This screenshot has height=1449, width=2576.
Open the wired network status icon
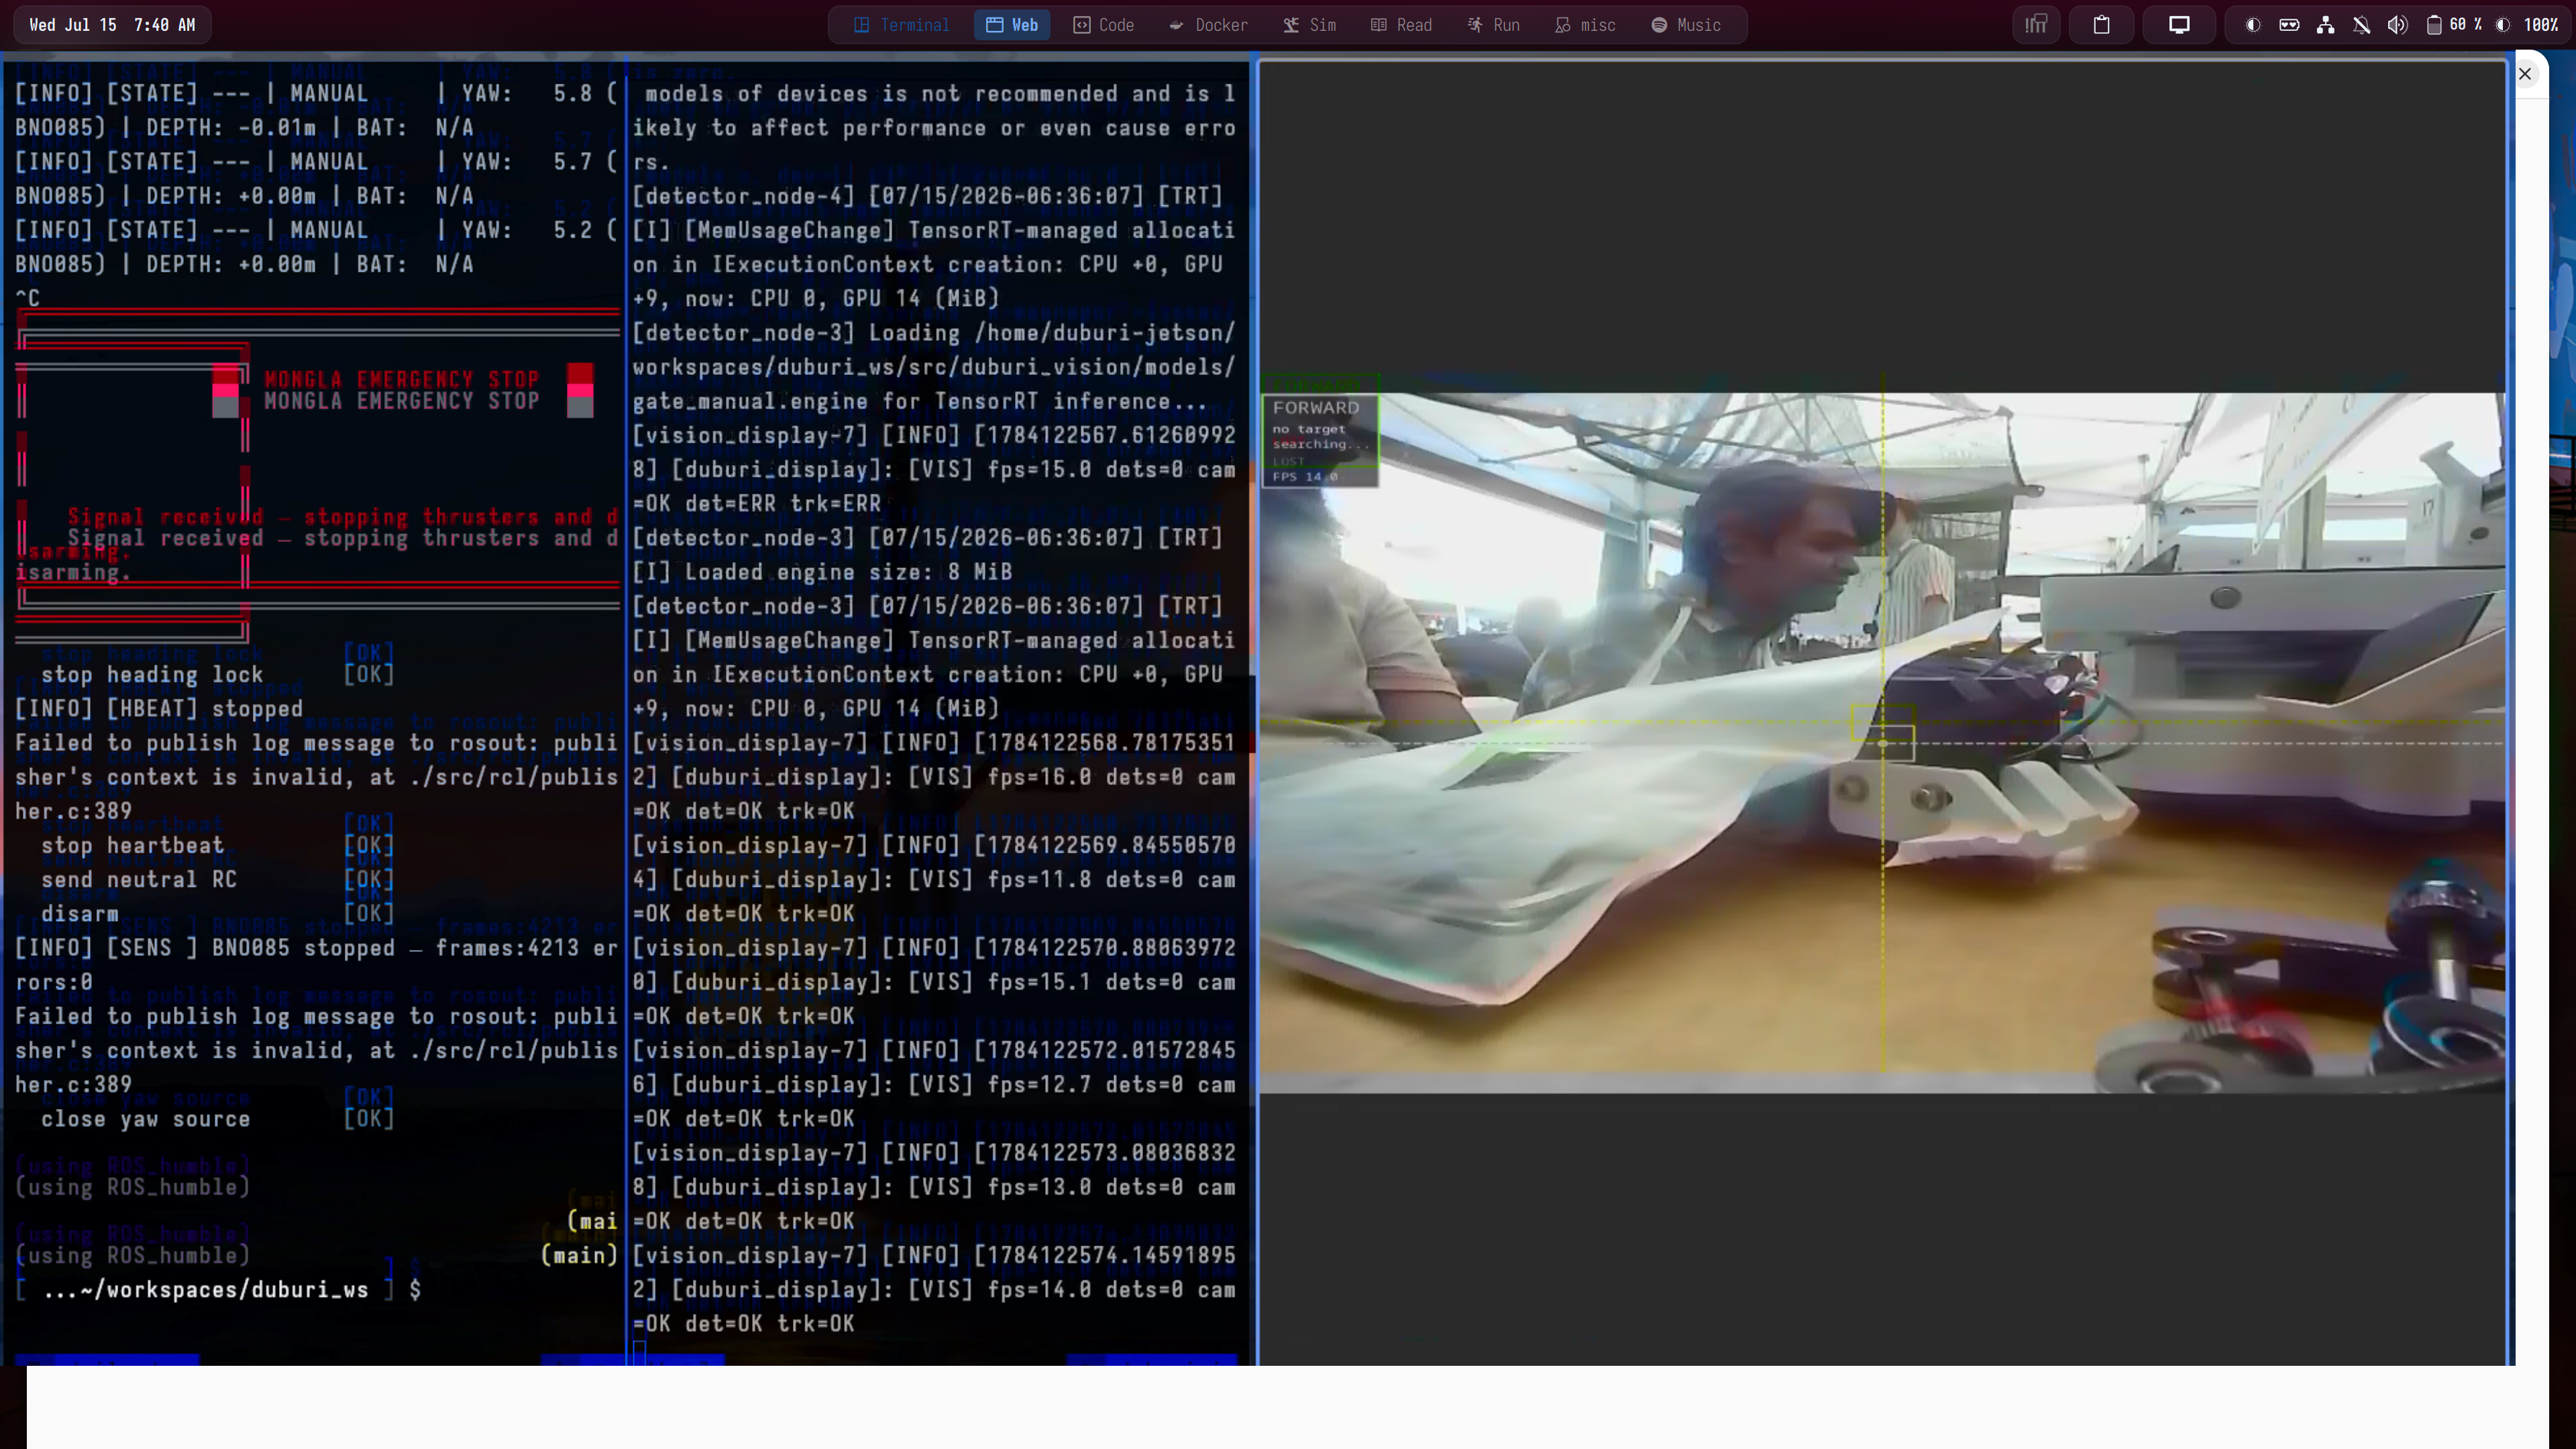(x=2325, y=25)
